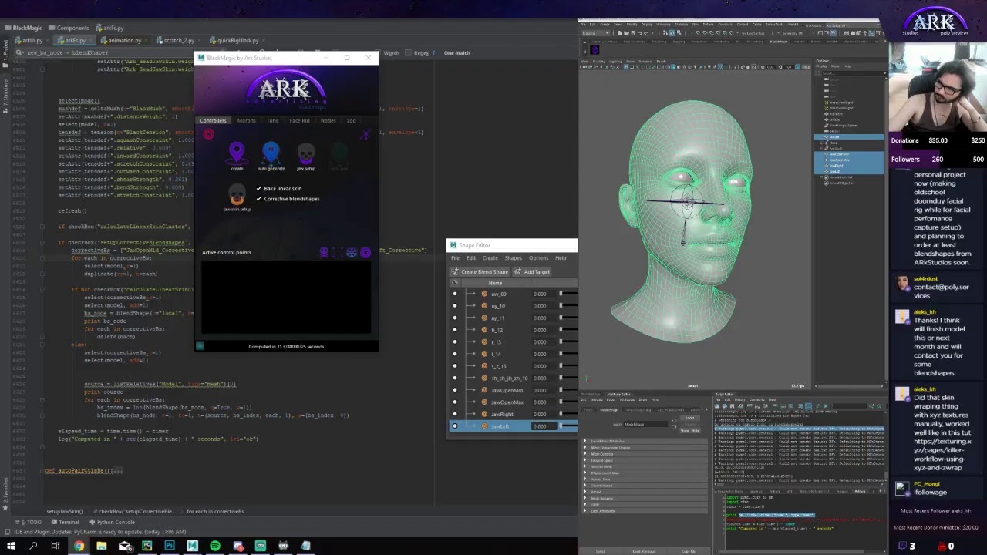This screenshot has width=987, height=555.
Task: Switch to the scratch_2.py editor tab
Action: 177,40
